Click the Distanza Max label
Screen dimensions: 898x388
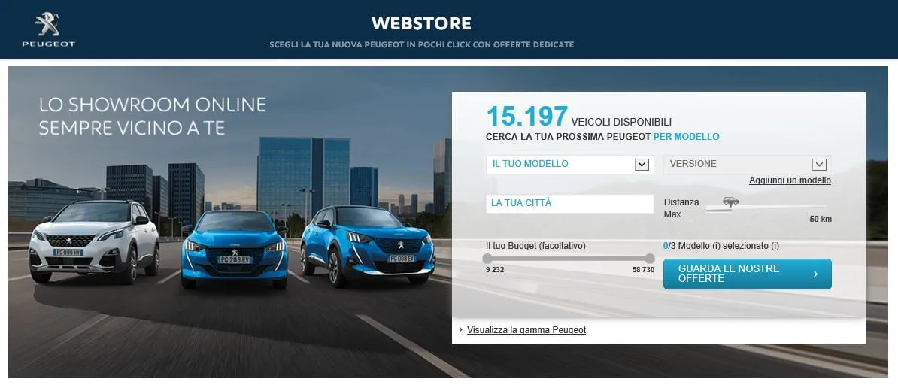pos(681,208)
